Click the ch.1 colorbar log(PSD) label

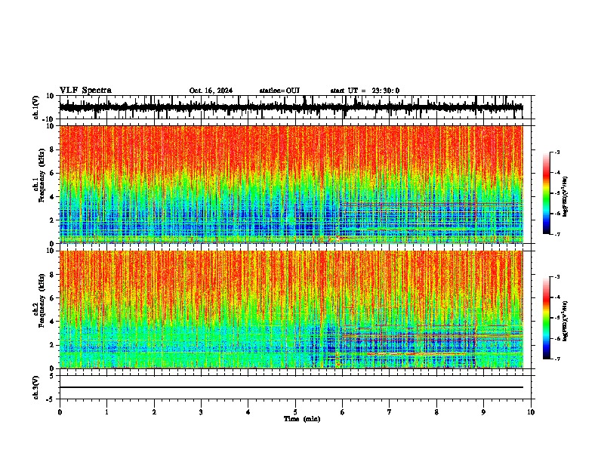(x=566, y=197)
